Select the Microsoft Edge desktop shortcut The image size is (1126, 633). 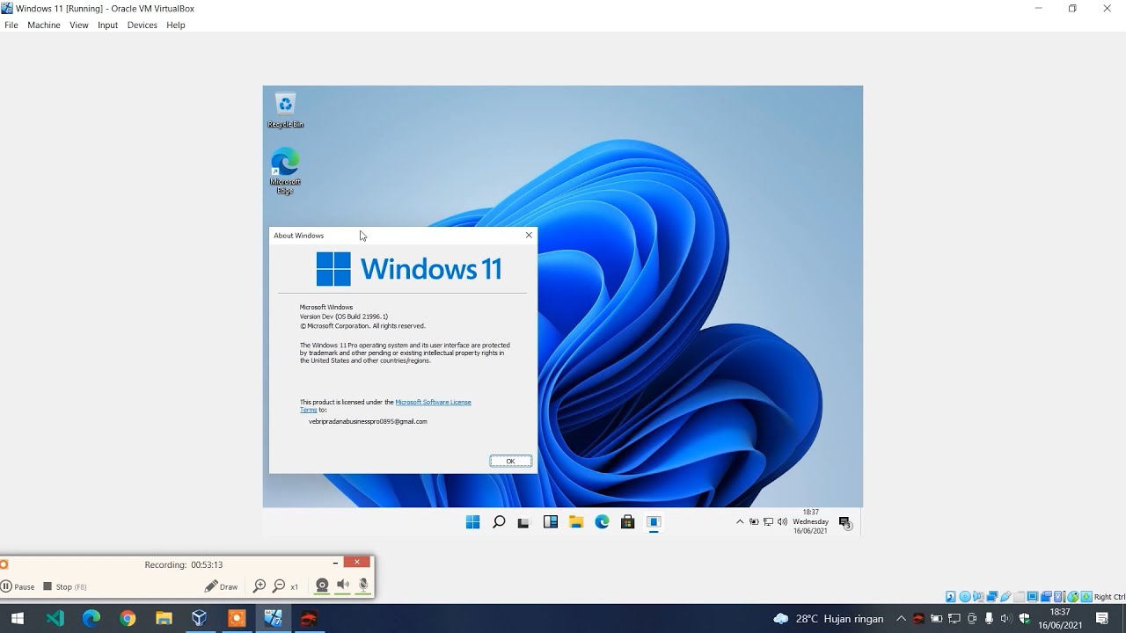[x=285, y=171]
